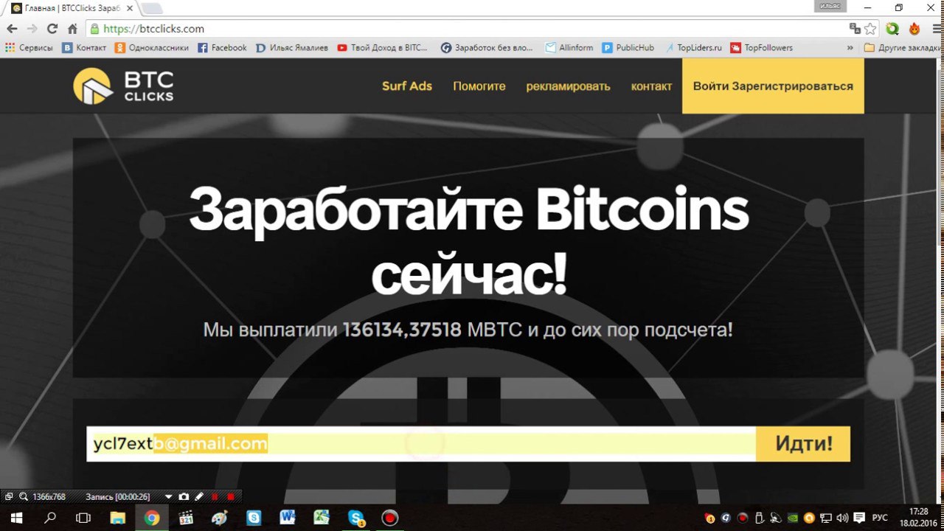
Task: Open the translate page icon in address bar
Action: pyautogui.click(x=855, y=29)
